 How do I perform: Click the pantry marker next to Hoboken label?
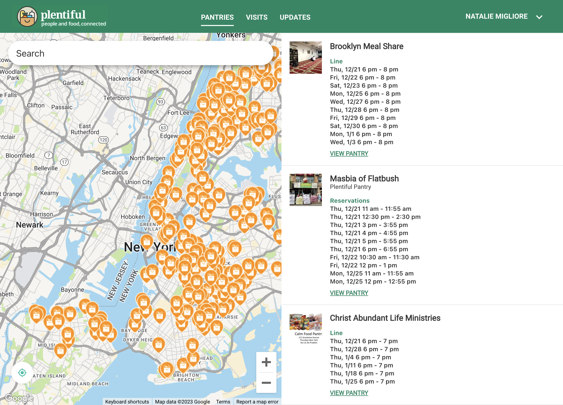coord(156,213)
